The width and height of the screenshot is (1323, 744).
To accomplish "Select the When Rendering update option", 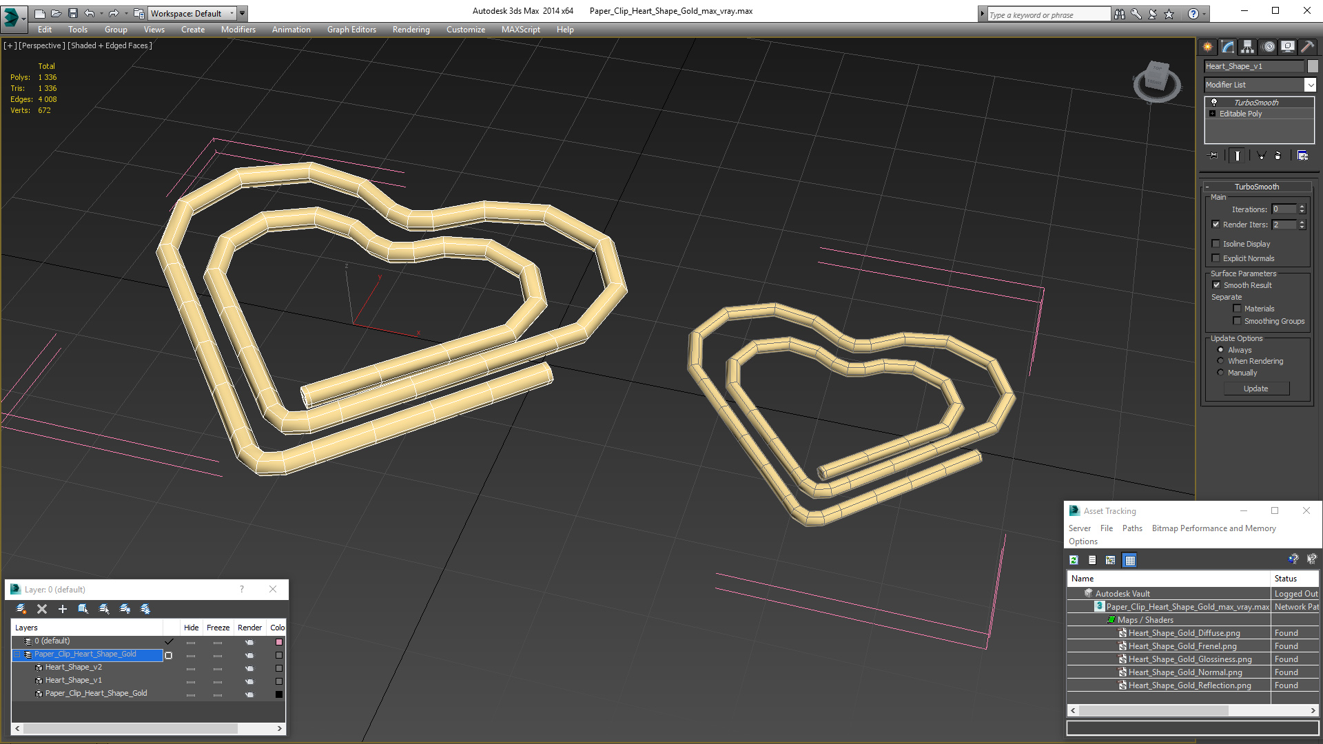I will tap(1221, 361).
